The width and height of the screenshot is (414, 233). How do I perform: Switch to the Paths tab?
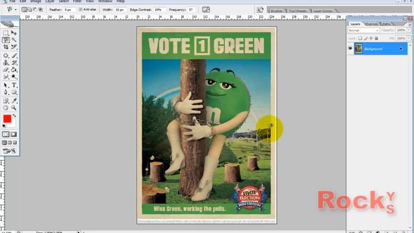[x=386, y=24]
